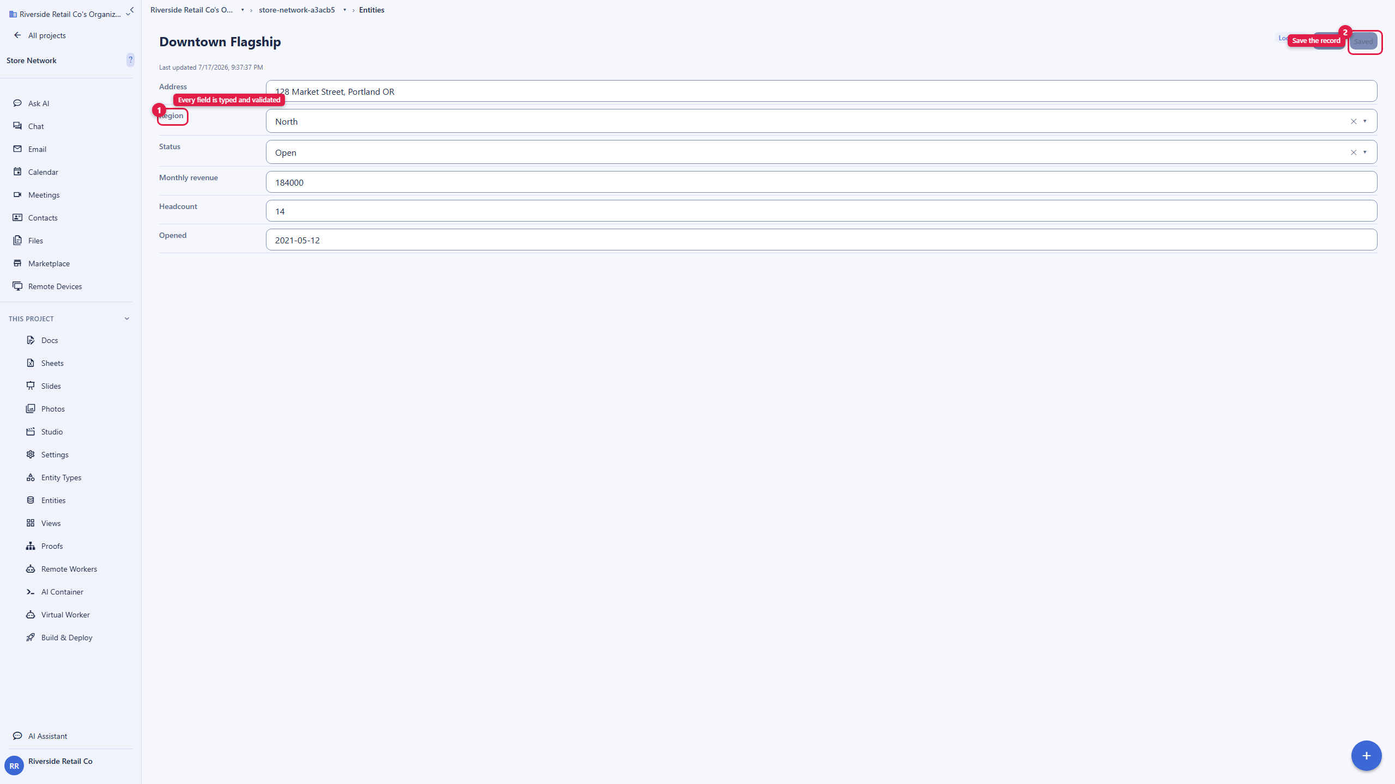Click into the Opened date field
The image size is (1395, 784).
(x=822, y=240)
